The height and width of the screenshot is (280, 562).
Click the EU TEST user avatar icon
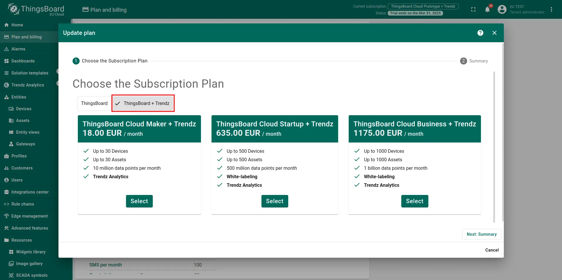click(502, 10)
